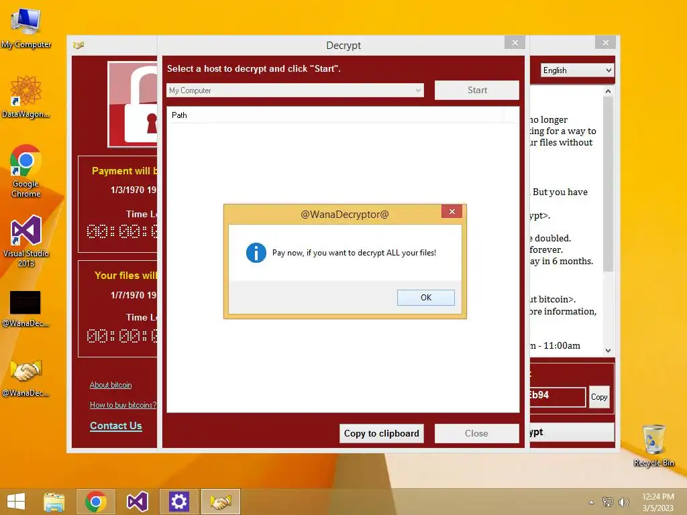The height and width of the screenshot is (515, 687).
Task: Open clock showing 12:24 PM
Action: (x=657, y=502)
